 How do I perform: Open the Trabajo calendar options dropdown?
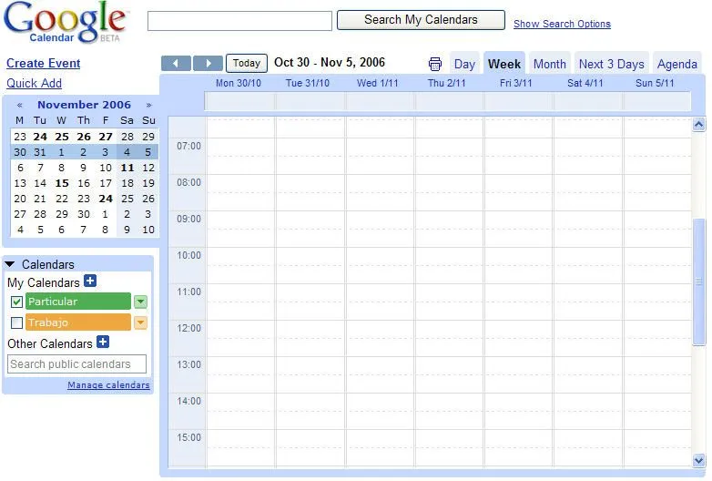141,322
